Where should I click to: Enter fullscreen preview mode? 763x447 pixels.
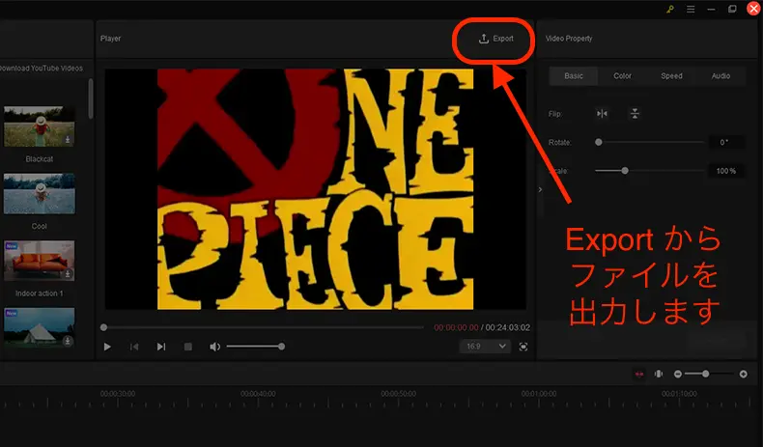coord(523,347)
